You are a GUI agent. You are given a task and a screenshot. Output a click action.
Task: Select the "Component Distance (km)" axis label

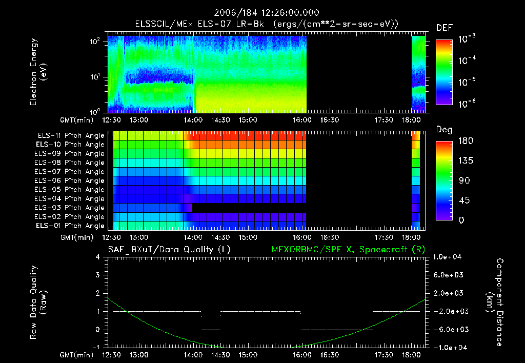point(495,302)
